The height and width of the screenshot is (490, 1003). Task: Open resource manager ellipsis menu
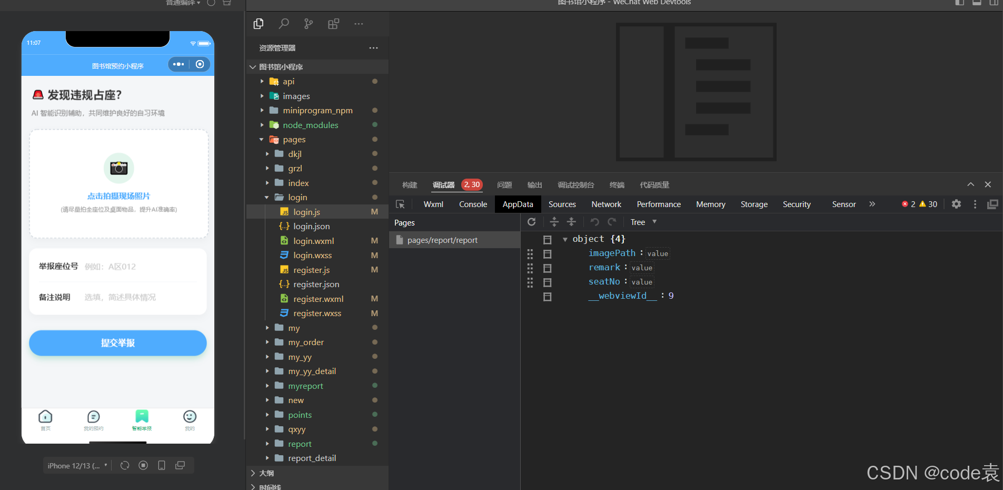(373, 48)
